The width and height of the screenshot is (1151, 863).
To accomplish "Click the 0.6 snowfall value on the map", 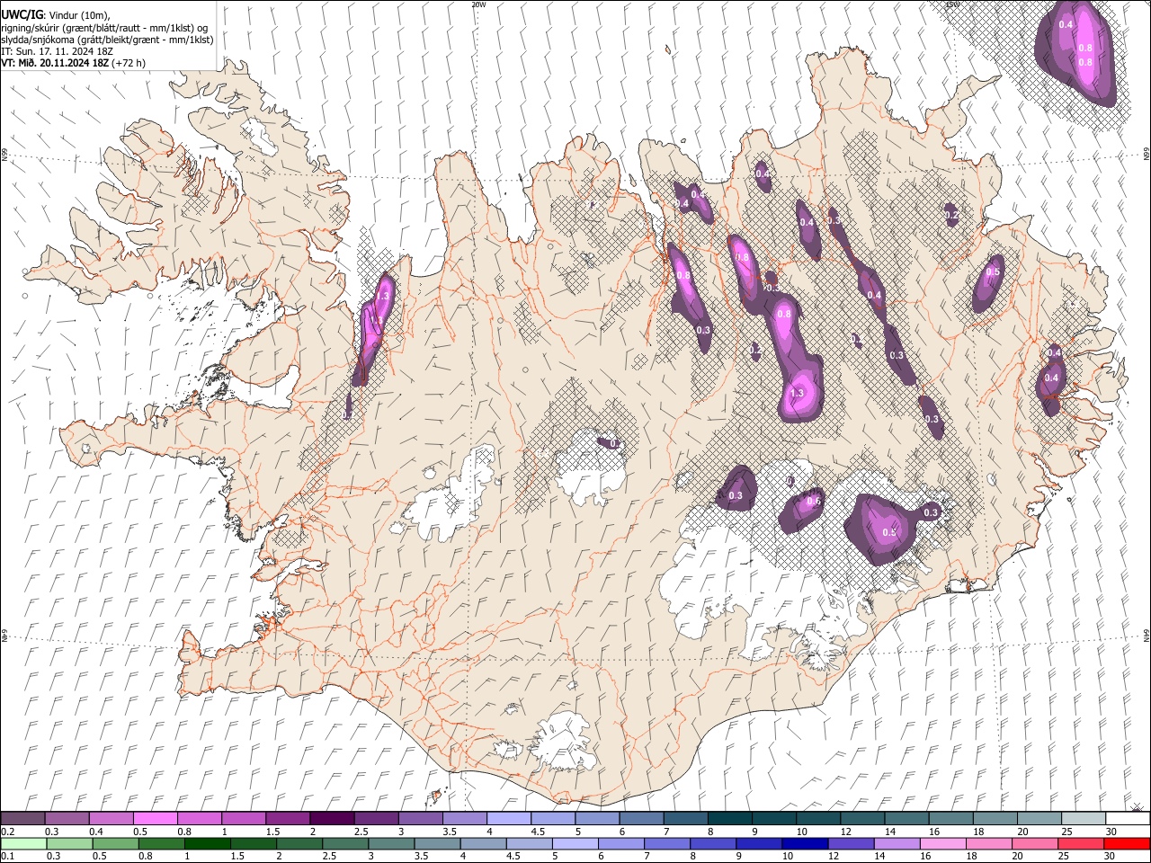I will pyautogui.click(x=814, y=502).
